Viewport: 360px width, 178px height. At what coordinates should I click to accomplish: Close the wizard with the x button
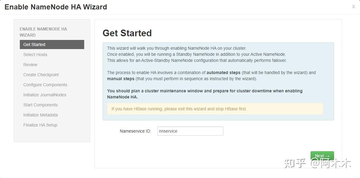pos(353,6)
